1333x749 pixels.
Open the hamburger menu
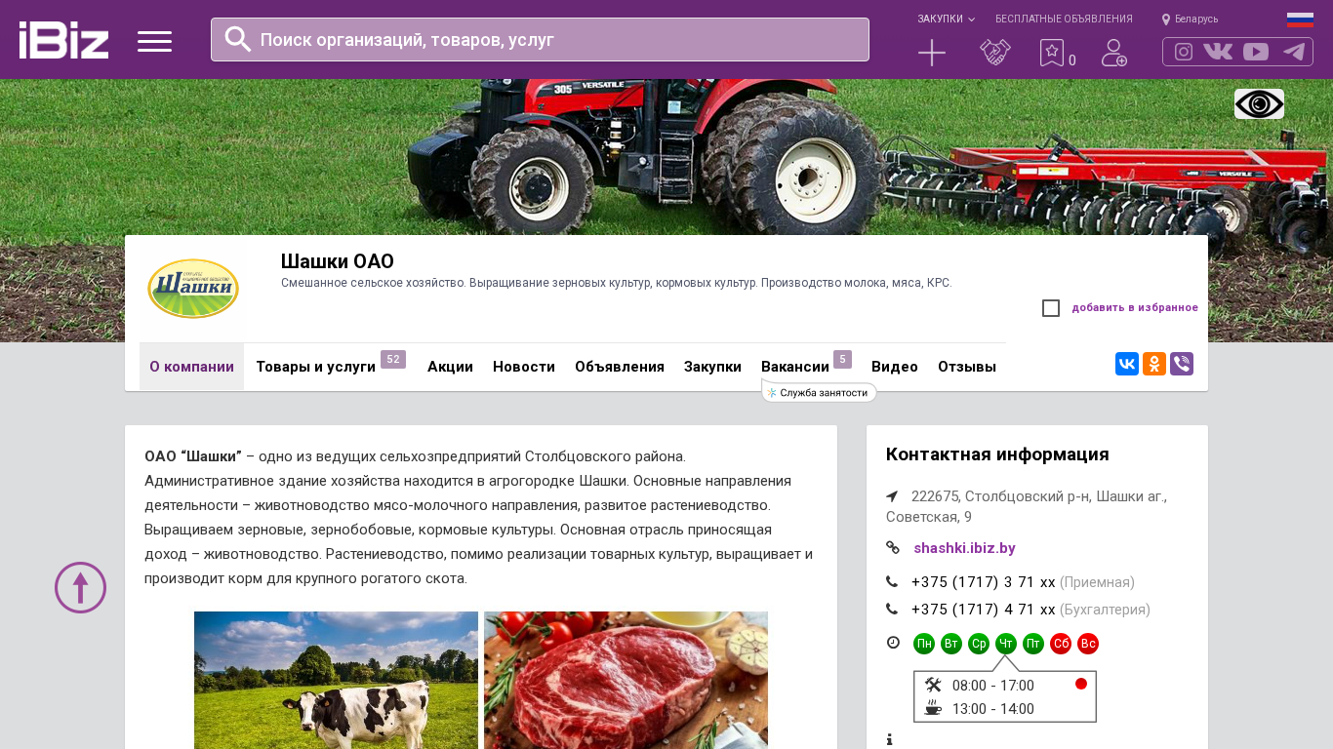pyautogui.click(x=154, y=41)
